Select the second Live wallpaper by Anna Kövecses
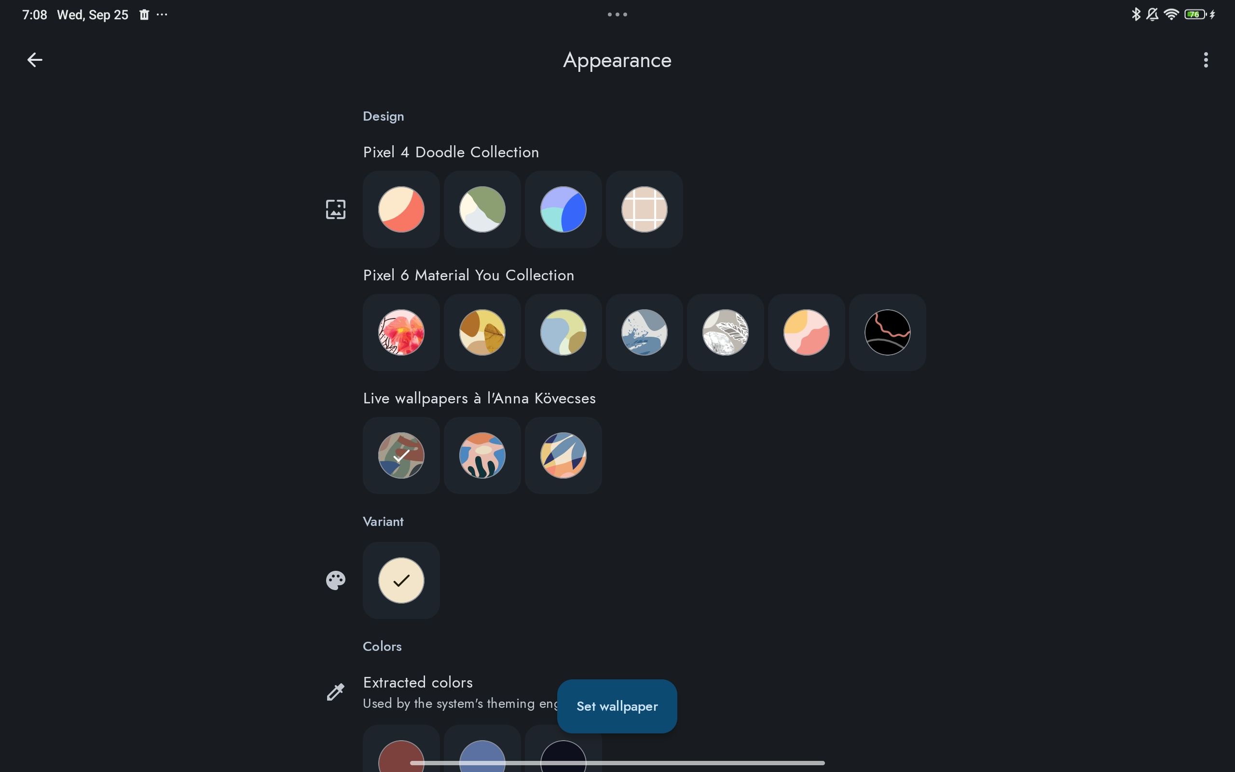 coord(482,455)
